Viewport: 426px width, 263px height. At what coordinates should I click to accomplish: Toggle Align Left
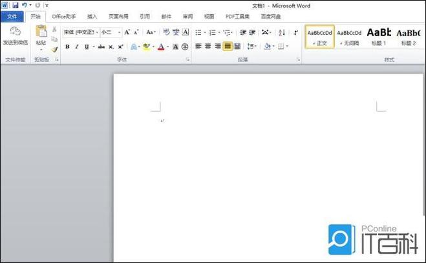tap(198, 47)
